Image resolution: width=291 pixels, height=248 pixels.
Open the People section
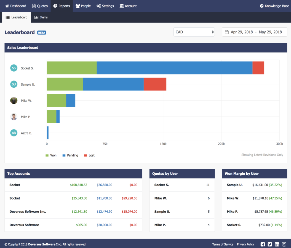(x=83, y=6)
